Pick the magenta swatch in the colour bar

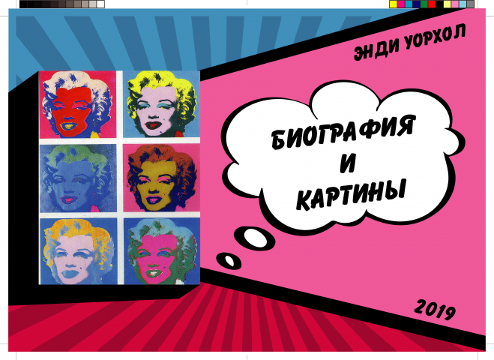click(401, 4)
